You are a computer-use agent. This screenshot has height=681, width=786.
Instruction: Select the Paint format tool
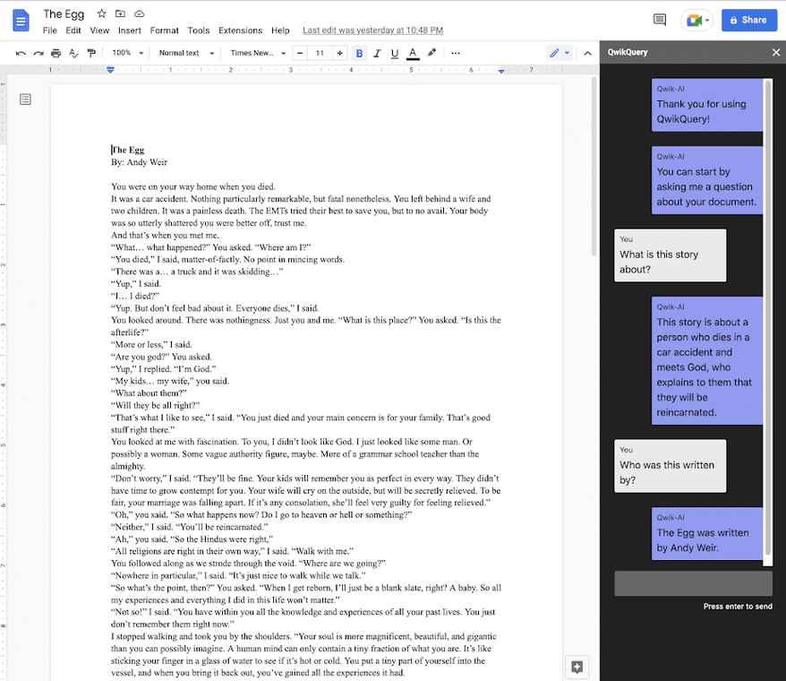tap(90, 53)
